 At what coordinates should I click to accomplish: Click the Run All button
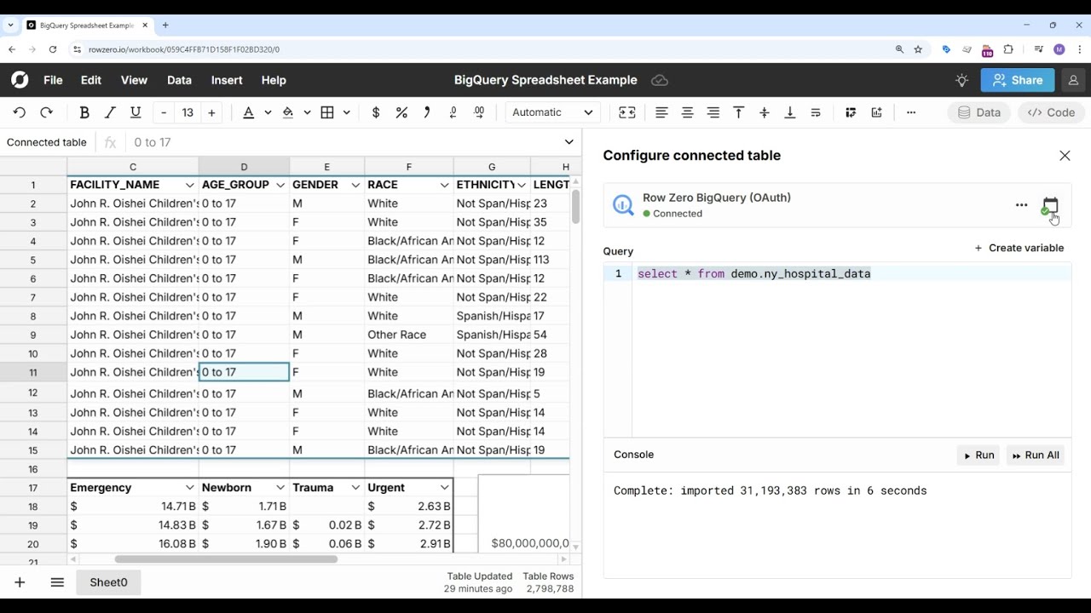pyautogui.click(x=1036, y=455)
